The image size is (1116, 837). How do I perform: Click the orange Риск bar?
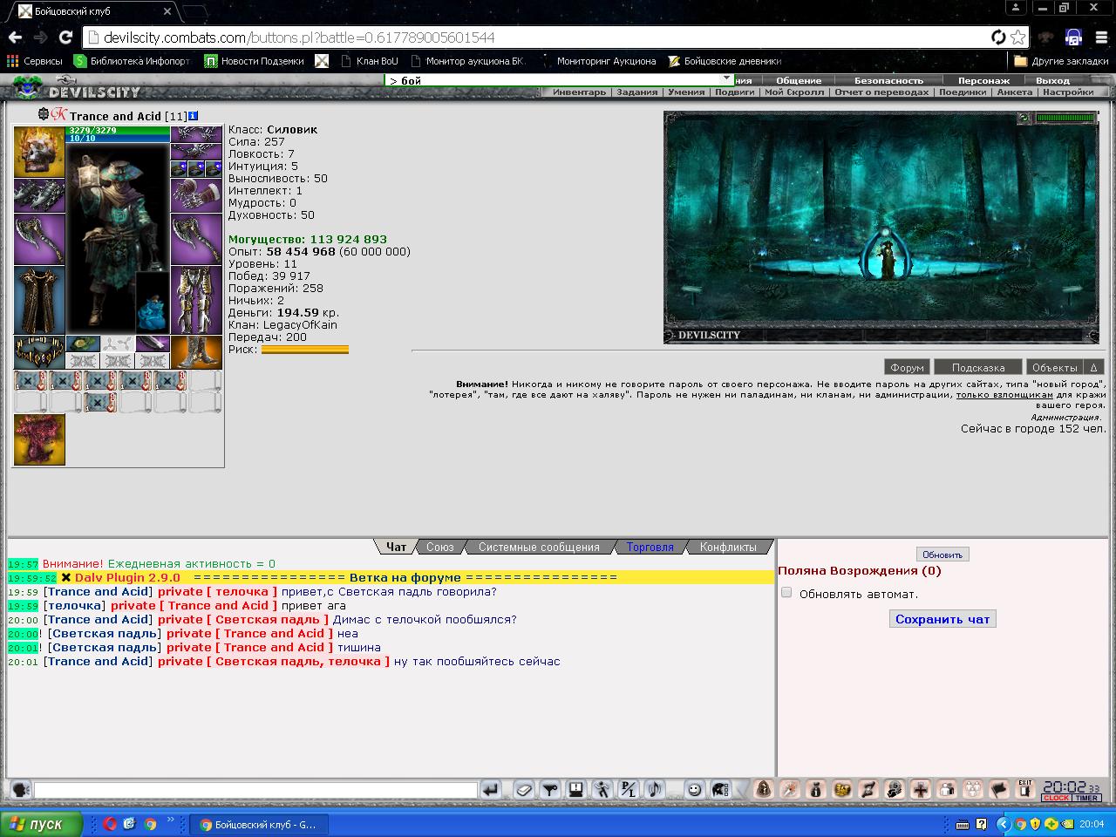(305, 350)
